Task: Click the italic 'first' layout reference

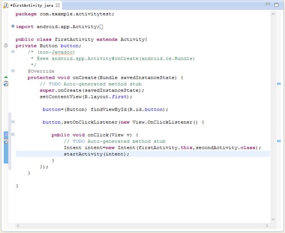Action: click(119, 97)
